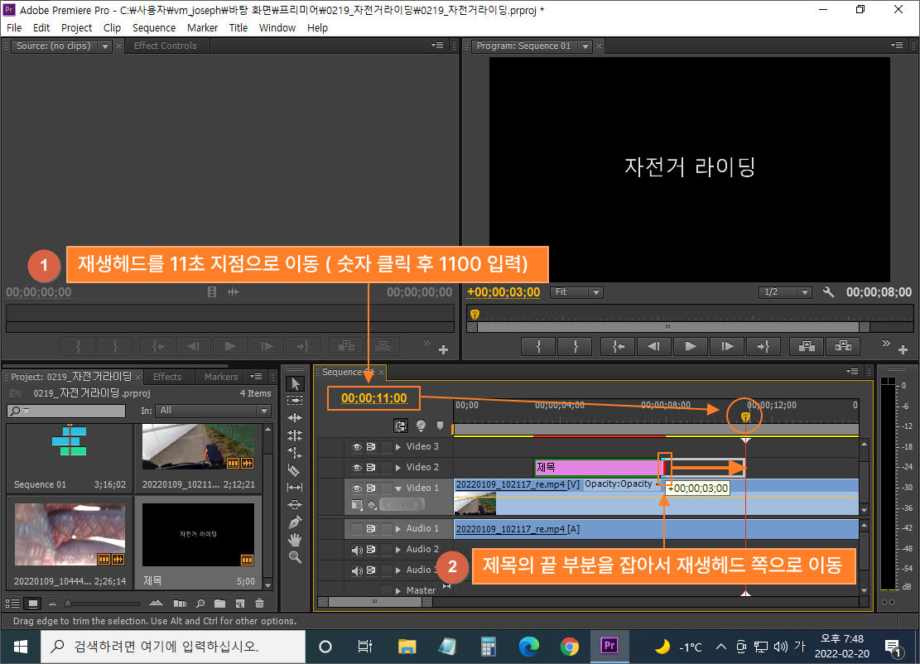
Task: Select the Razor tool
Action: [x=295, y=469]
